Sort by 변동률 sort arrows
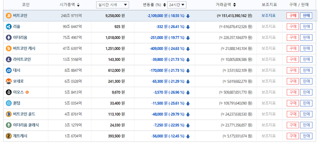318x144 pixels. click(x=164, y=5)
